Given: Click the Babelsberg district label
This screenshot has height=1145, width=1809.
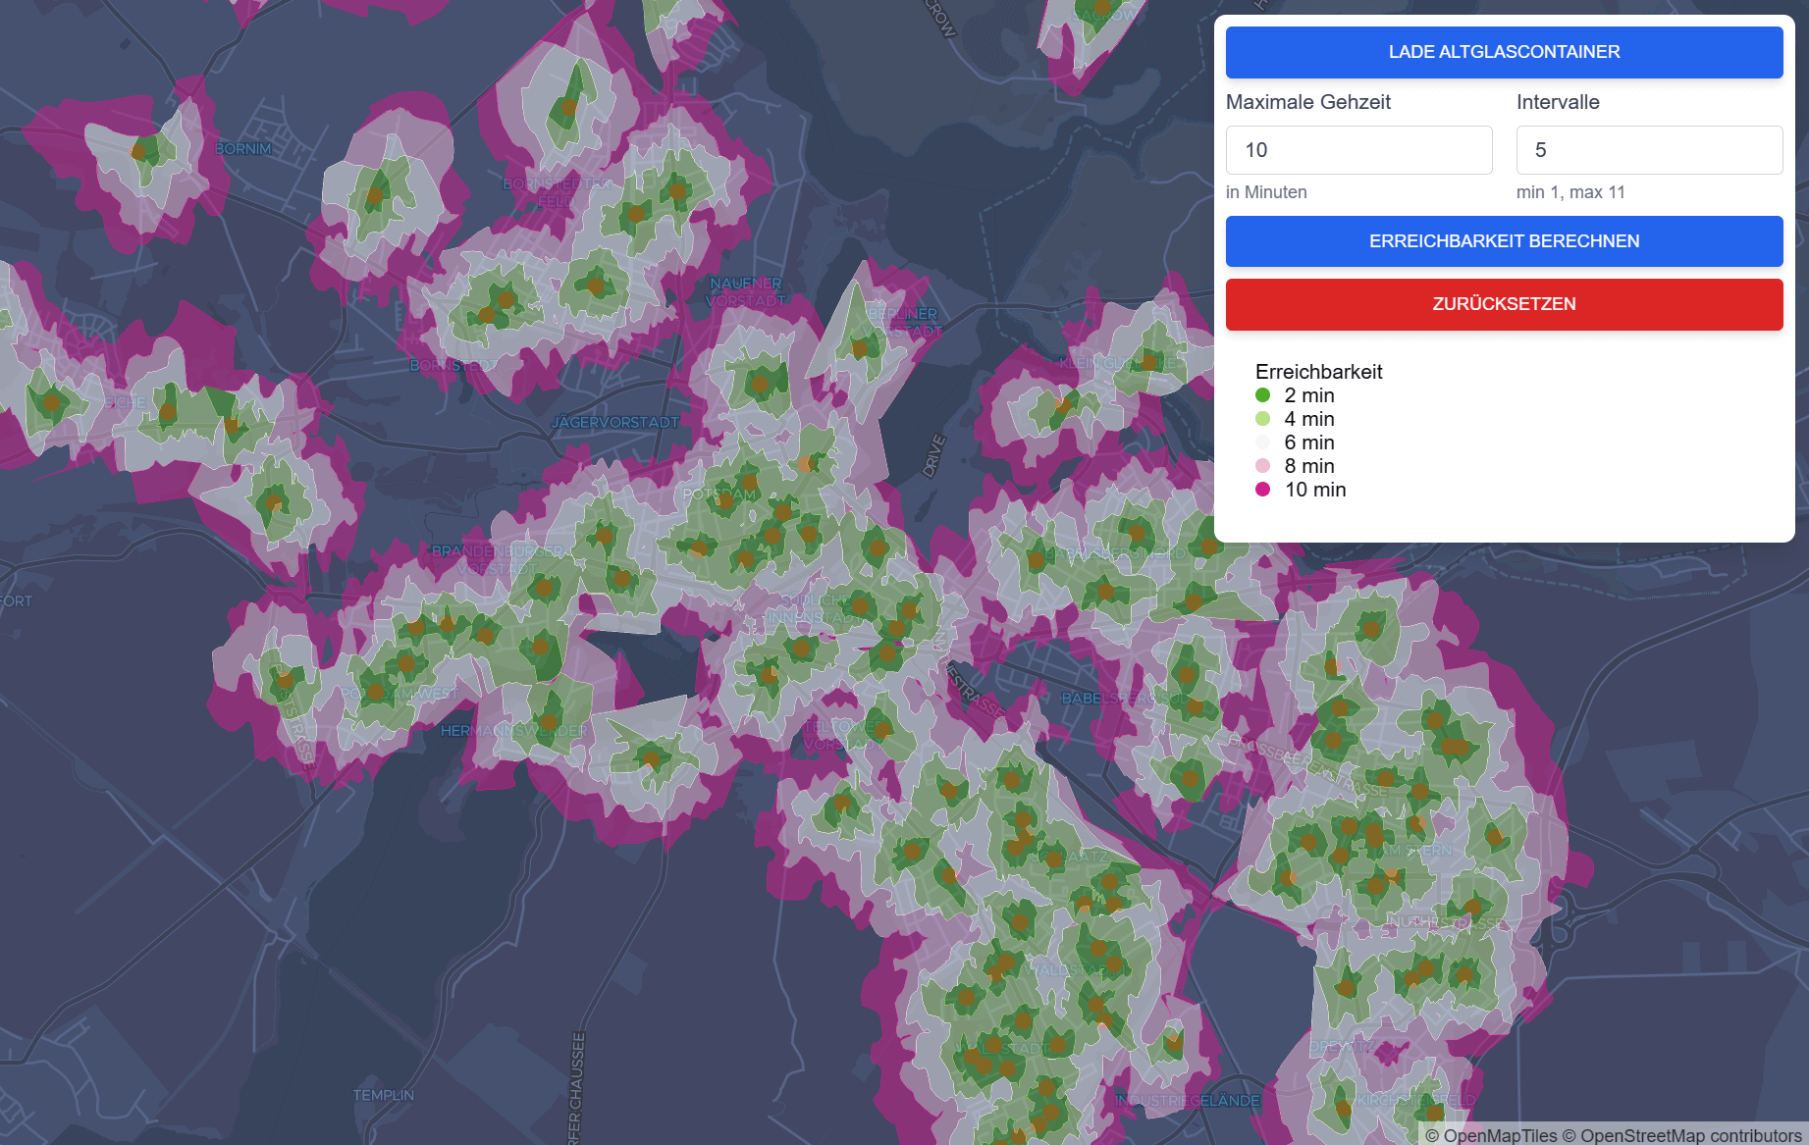Looking at the screenshot, I should tap(1109, 699).
